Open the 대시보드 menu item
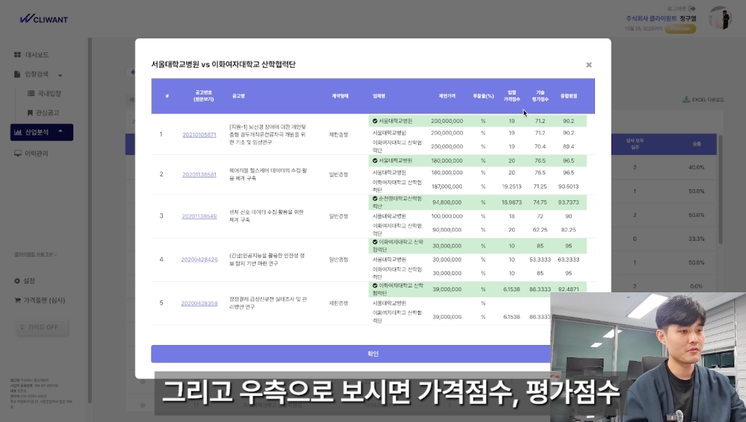746x422 pixels. tap(37, 55)
